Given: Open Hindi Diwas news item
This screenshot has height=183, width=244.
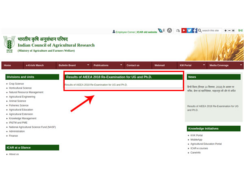Looking at the screenshot, I should (x=211, y=89).
